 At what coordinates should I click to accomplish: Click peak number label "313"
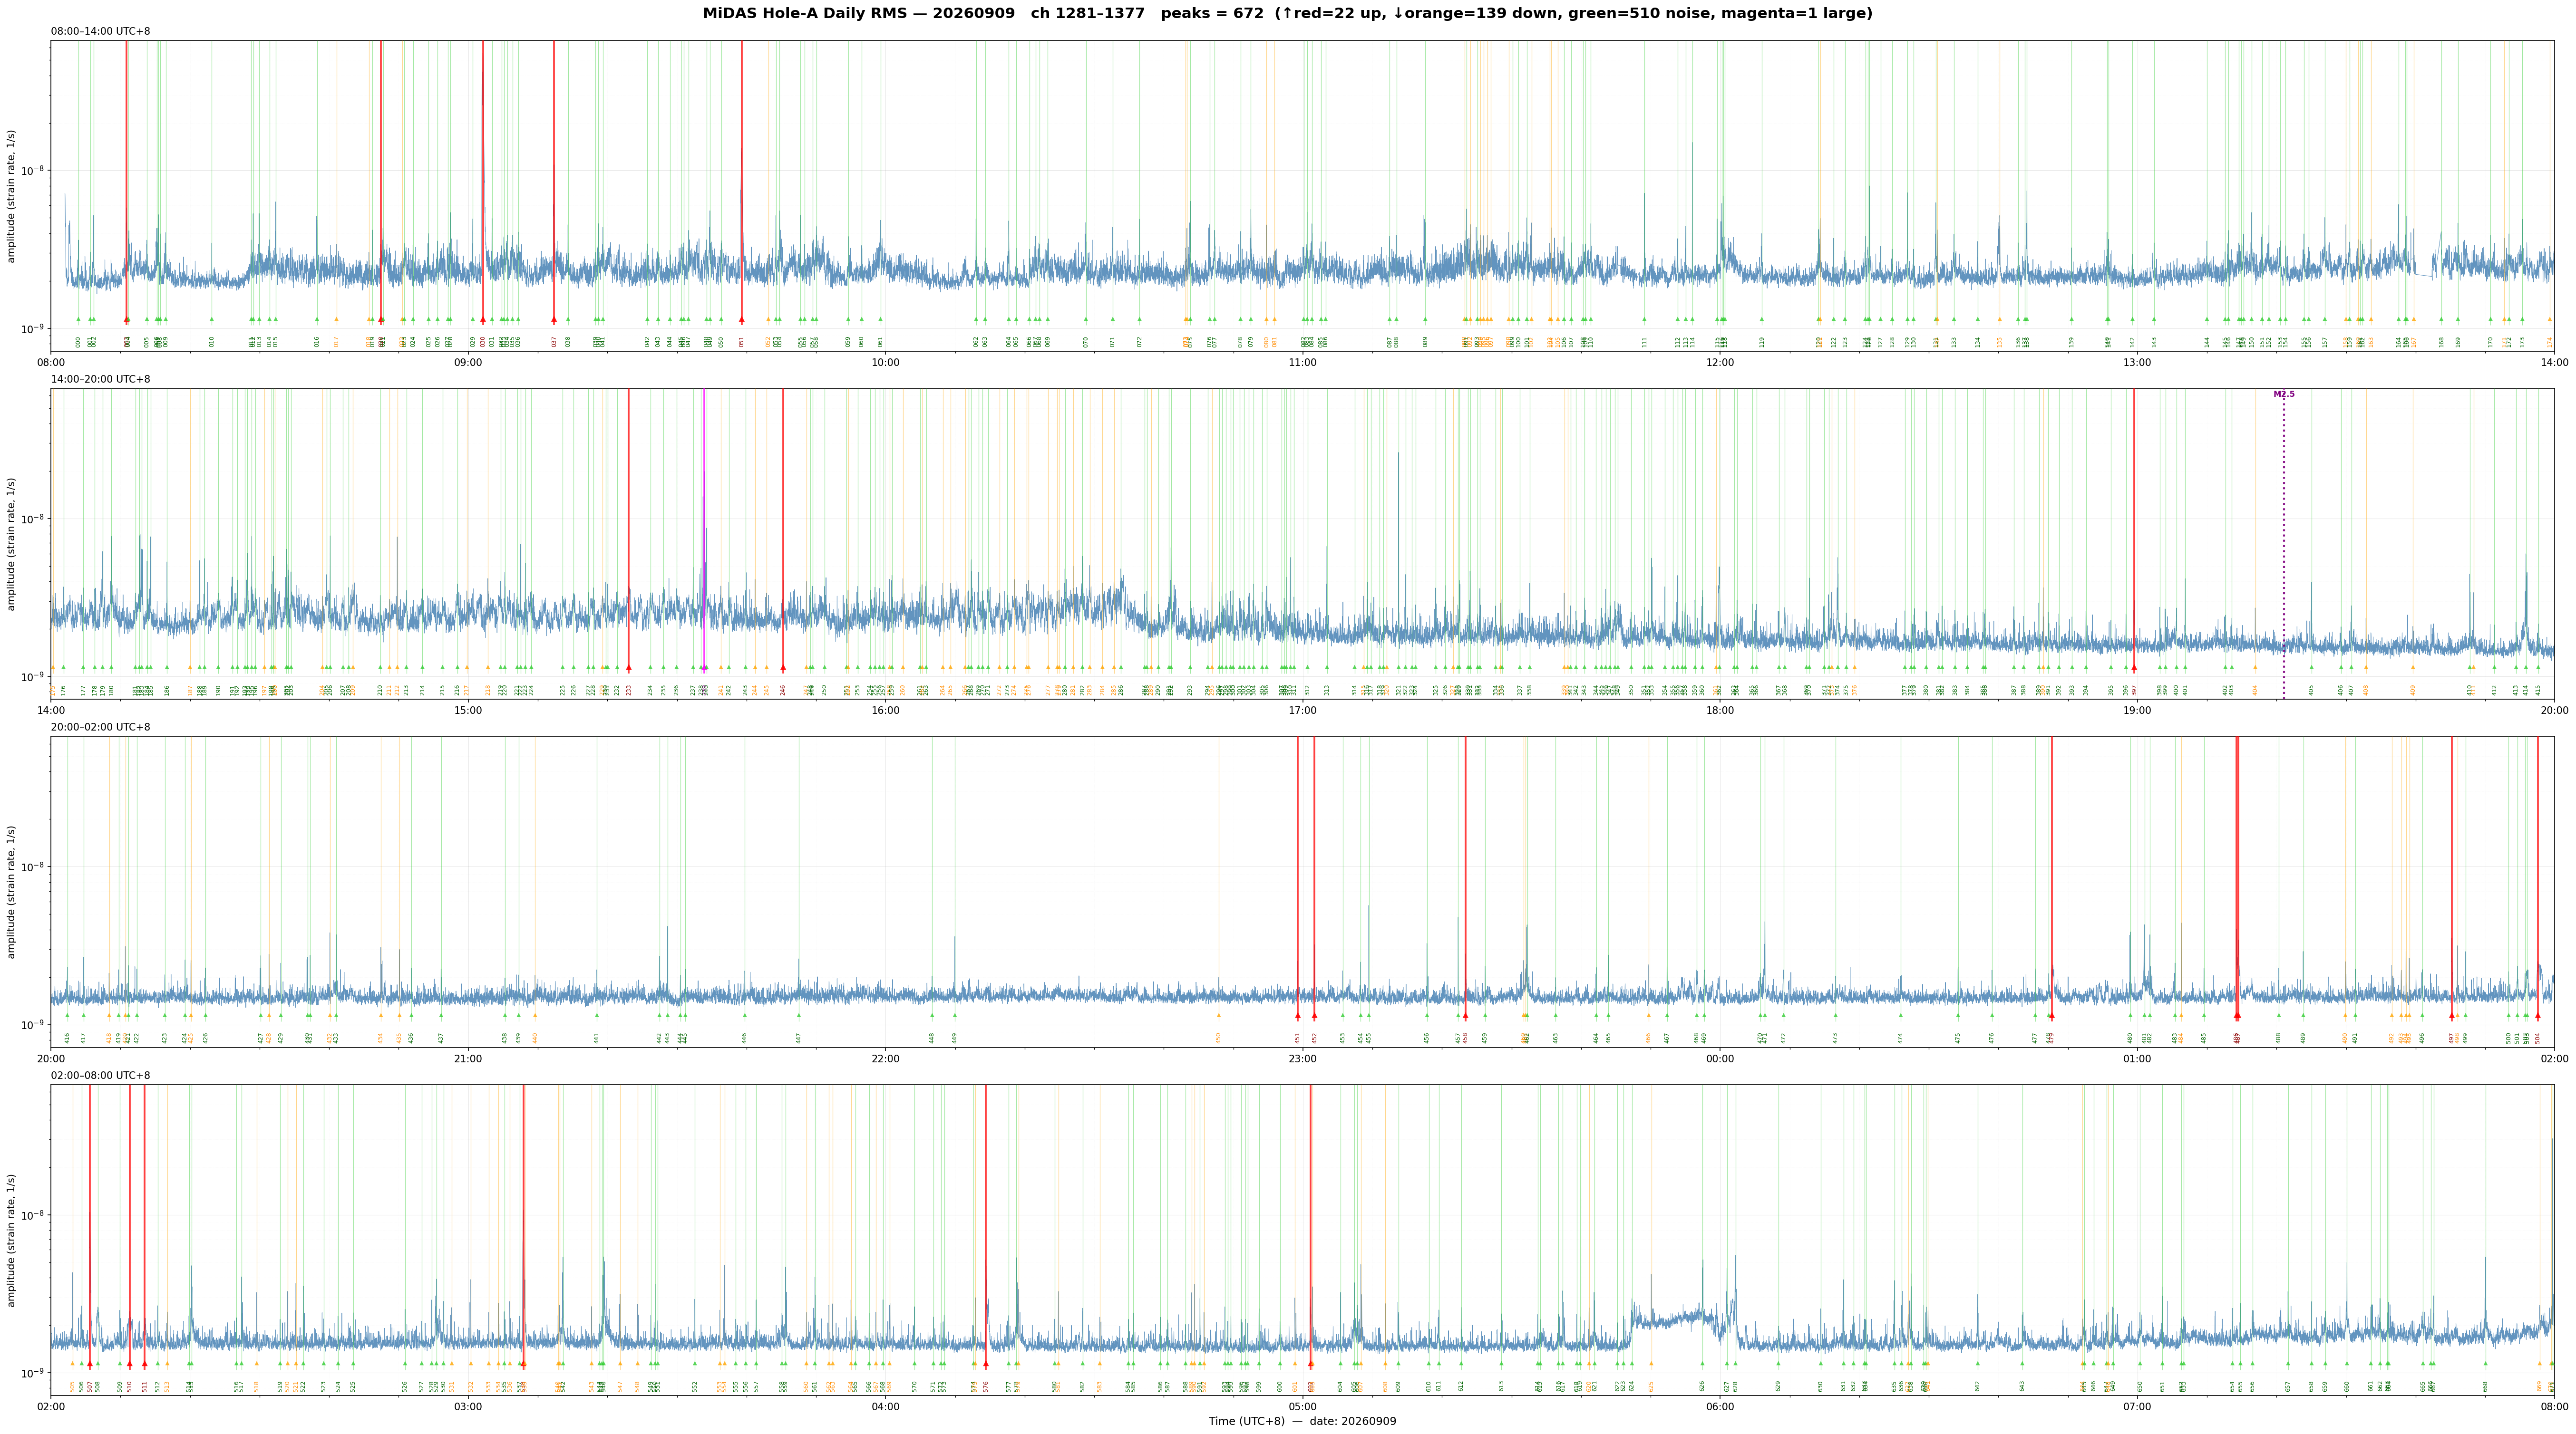click(x=1327, y=690)
